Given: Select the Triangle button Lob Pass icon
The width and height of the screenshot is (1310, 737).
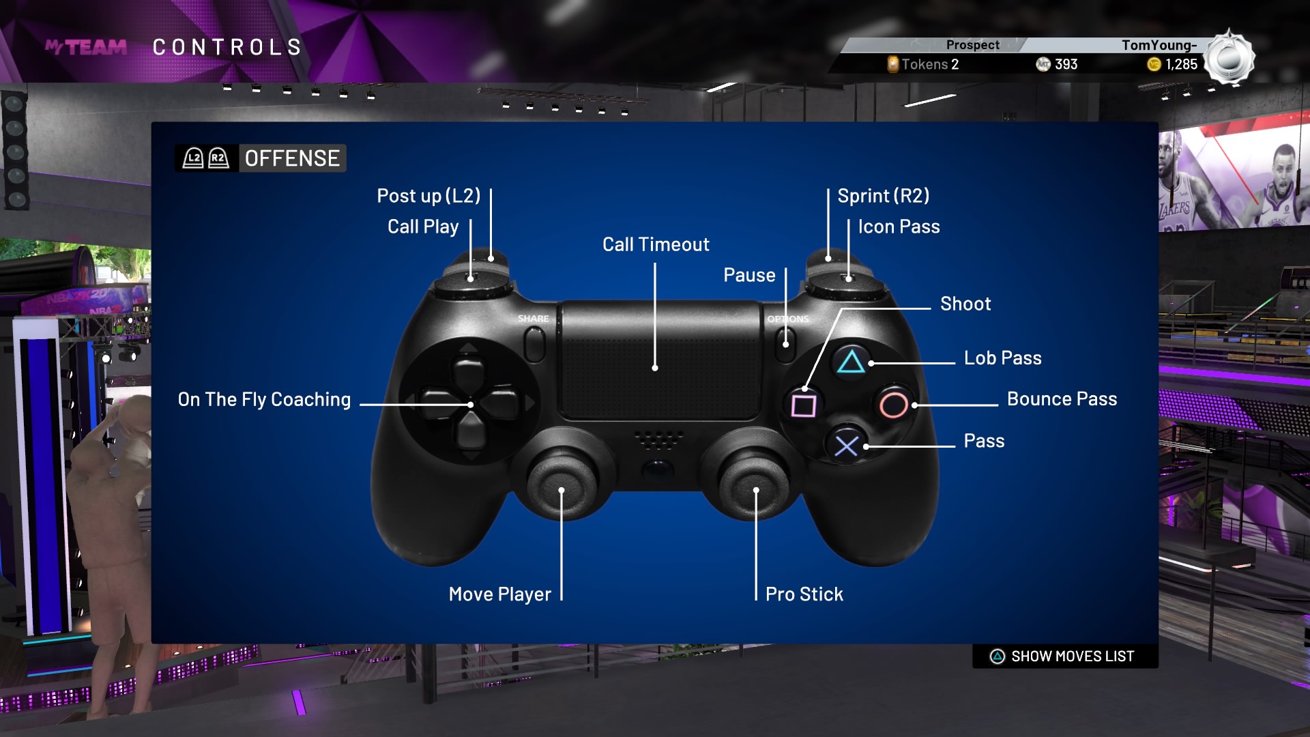Looking at the screenshot, I should point(849,361).
